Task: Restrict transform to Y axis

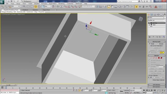Action: point(140,7)
